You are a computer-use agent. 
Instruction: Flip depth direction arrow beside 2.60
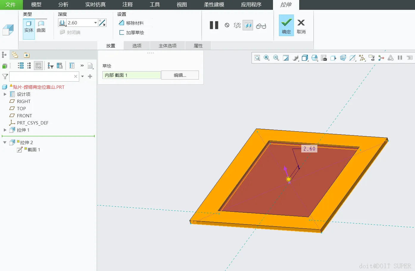[102, 23]
